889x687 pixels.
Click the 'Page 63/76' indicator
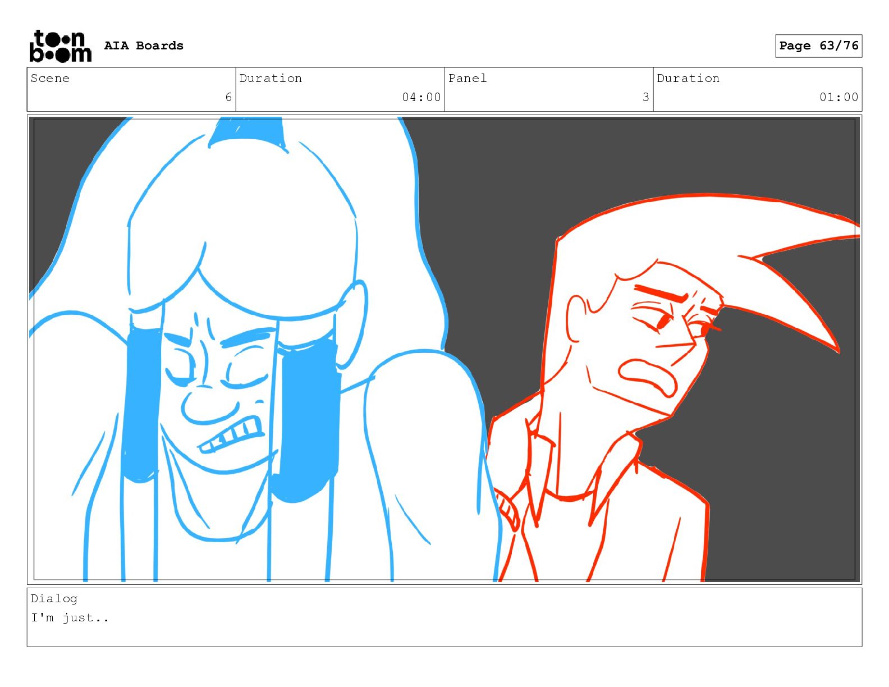pyautogui.click(x=818, y=45)
